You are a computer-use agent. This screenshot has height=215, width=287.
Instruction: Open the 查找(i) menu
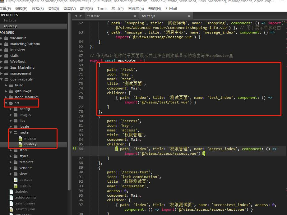[53, 9]
